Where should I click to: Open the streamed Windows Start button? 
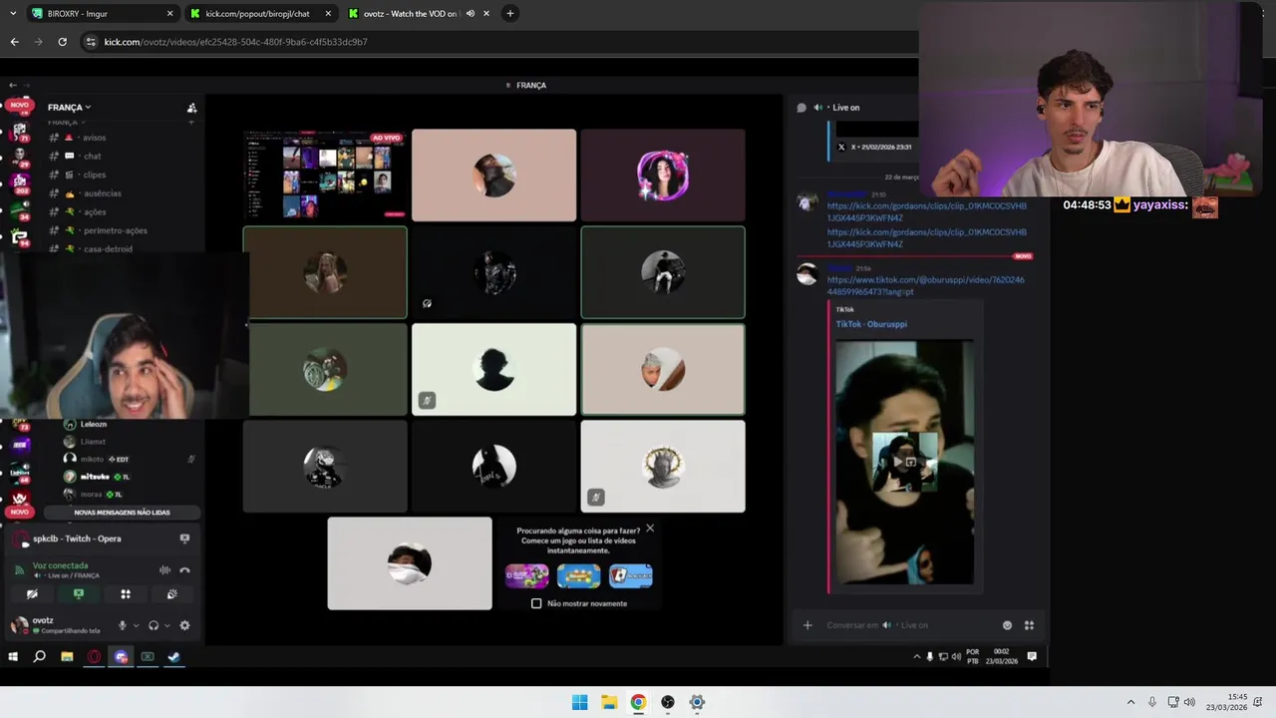click(13, 656)
